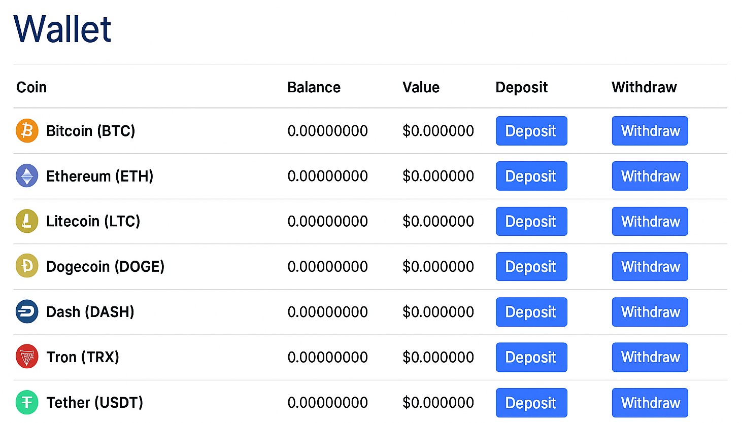
Task: Deposit into the Tron (TRX) wallet
Action: coord(531,357)
